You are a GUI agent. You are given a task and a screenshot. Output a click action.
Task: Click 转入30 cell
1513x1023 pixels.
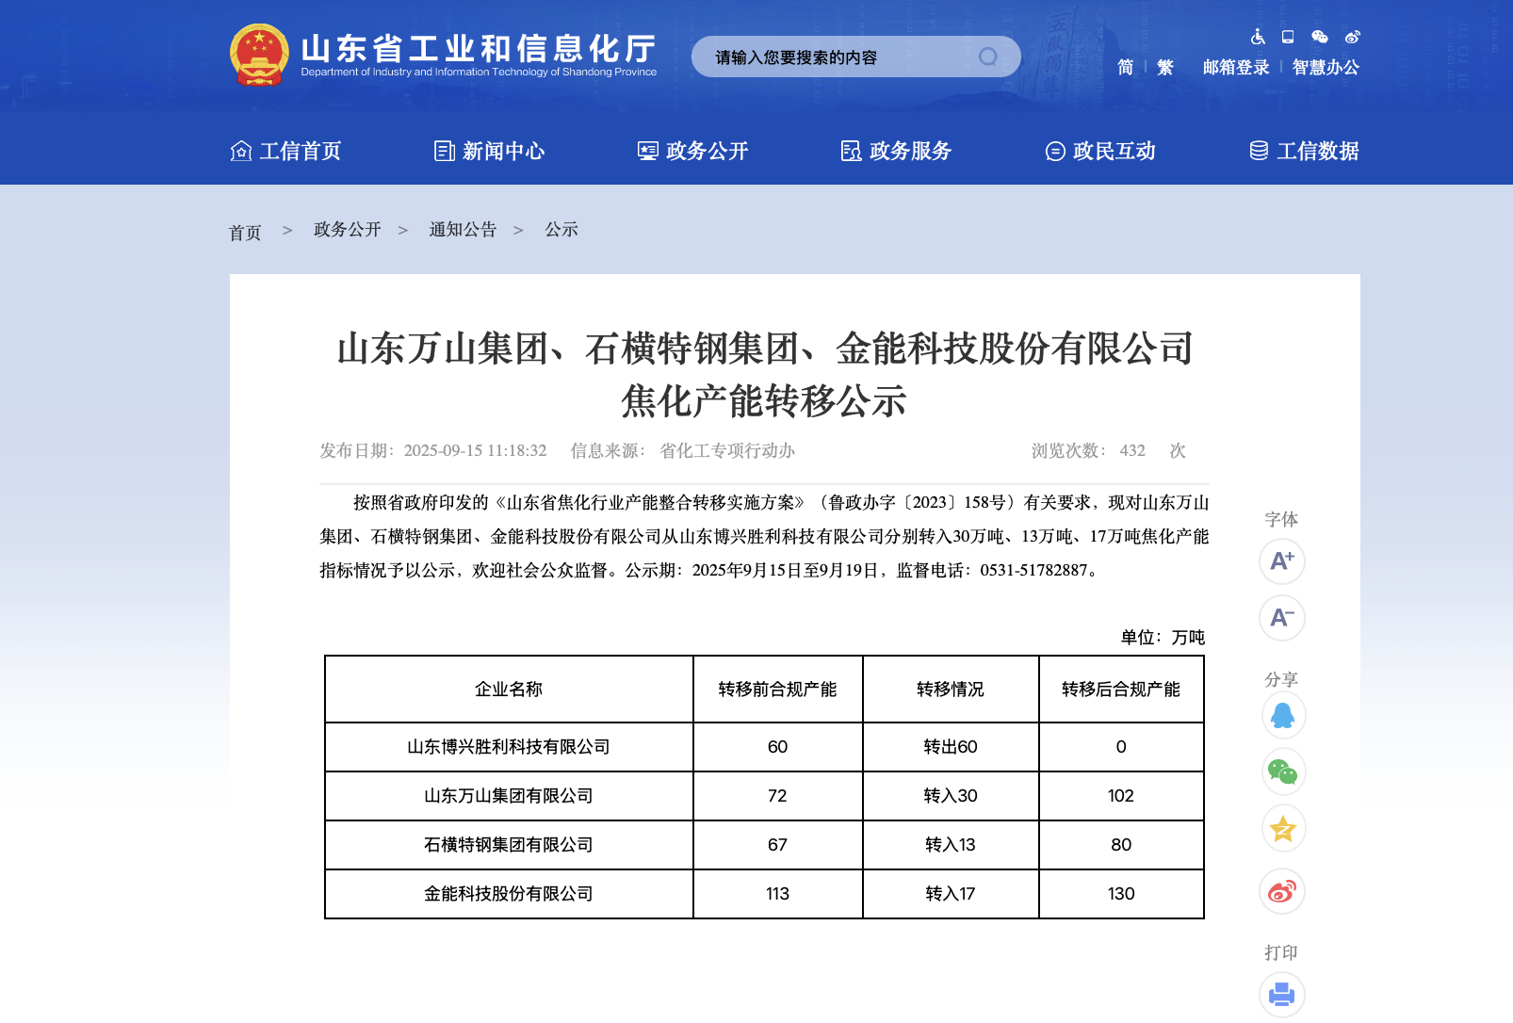coord(951,796)
